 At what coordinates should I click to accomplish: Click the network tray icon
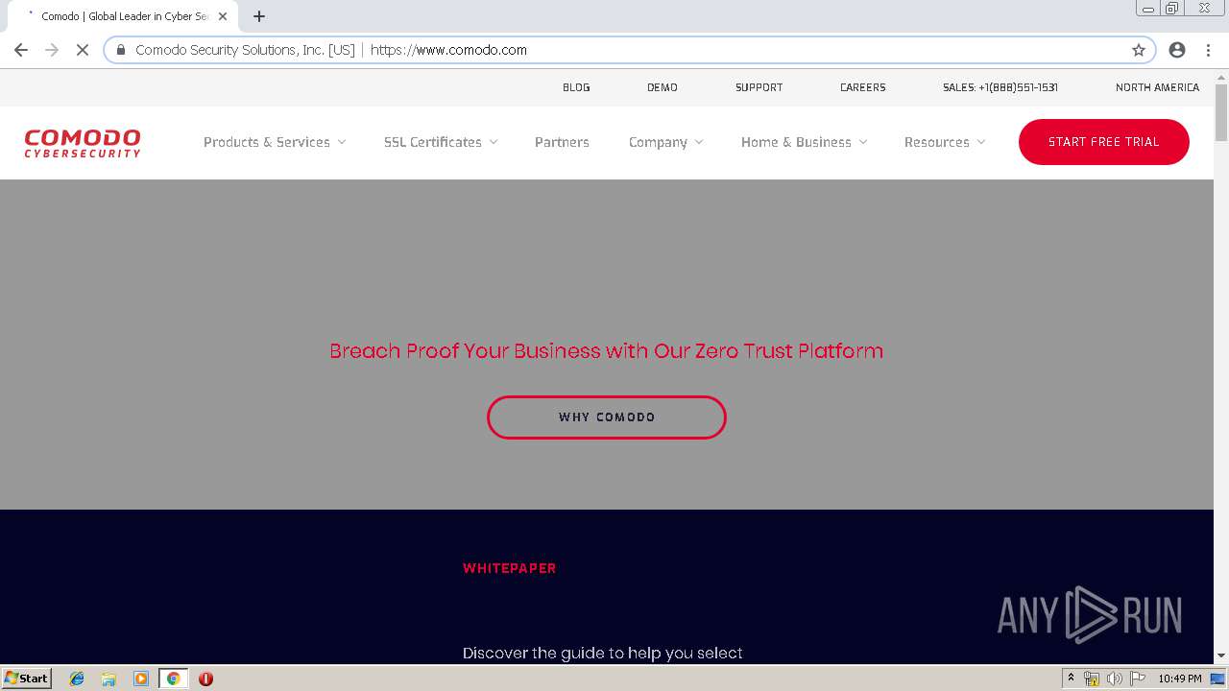1092,679
